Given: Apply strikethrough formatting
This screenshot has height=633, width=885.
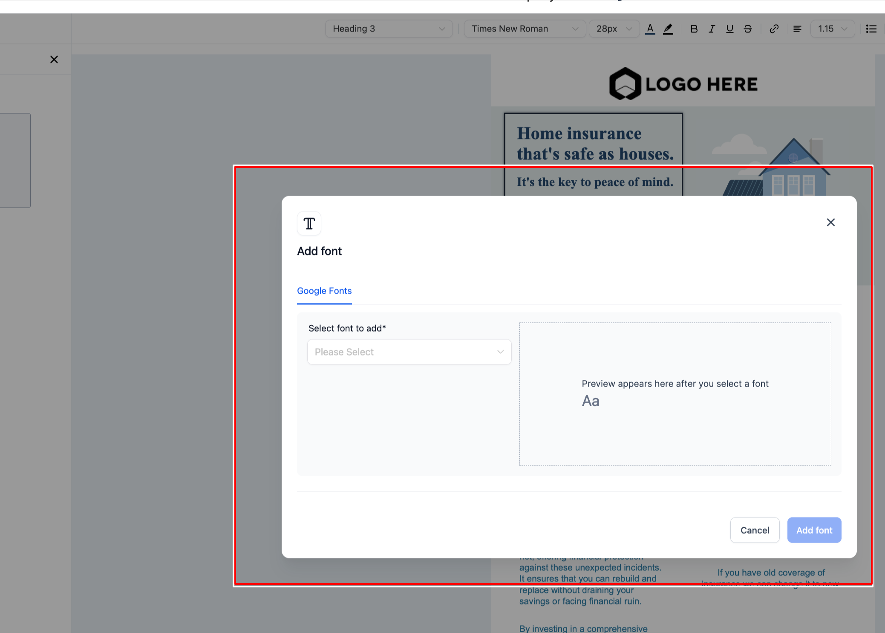Looking at the screenshot, I should [x=747, y=29].
